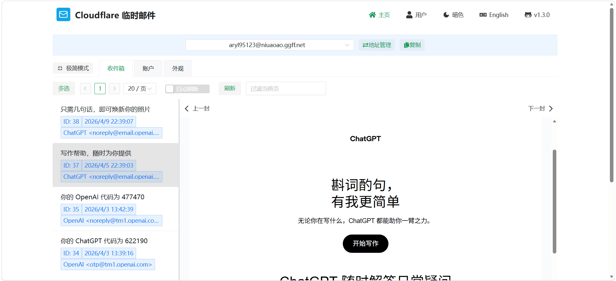Click the 刷新 refresh button
This screenshot has height=281, width=616.
(x=230, y=88)
